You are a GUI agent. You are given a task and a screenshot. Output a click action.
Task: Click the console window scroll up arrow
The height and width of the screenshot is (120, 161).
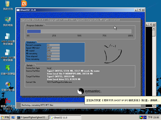pyautogui.click(x=153, y=29)
